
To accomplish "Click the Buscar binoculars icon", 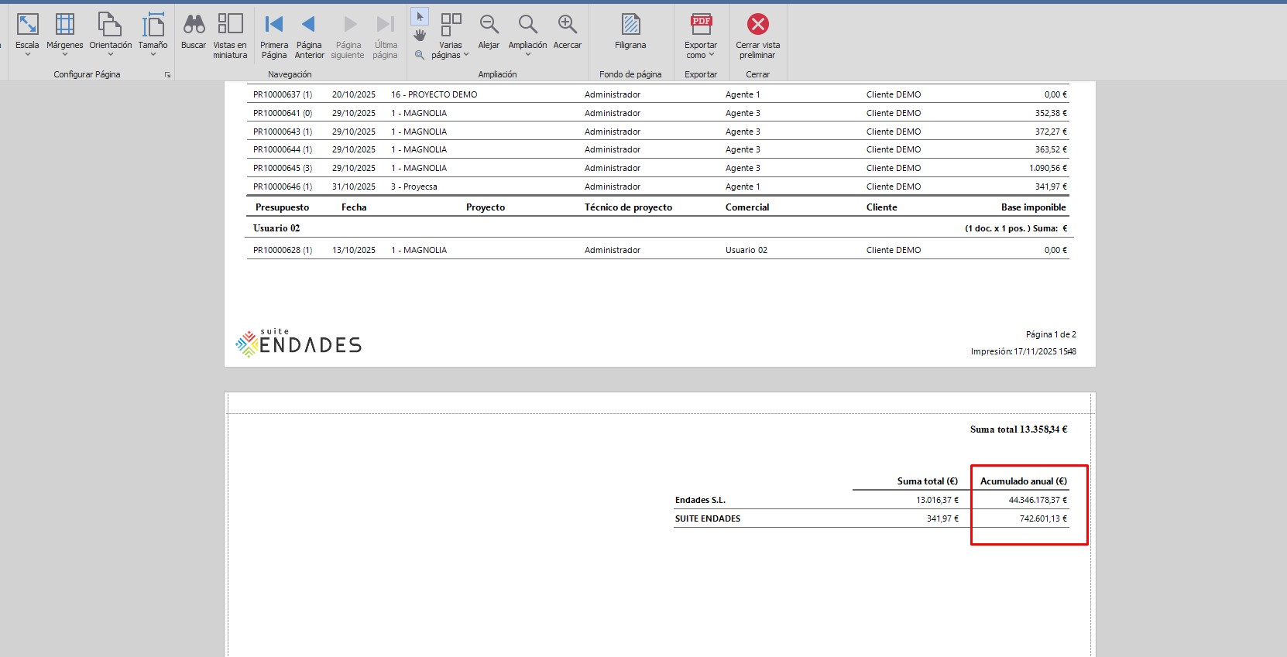I will click(194, 32).
